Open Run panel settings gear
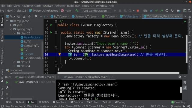This screenshot has height=108, width=192. (180, 77)
